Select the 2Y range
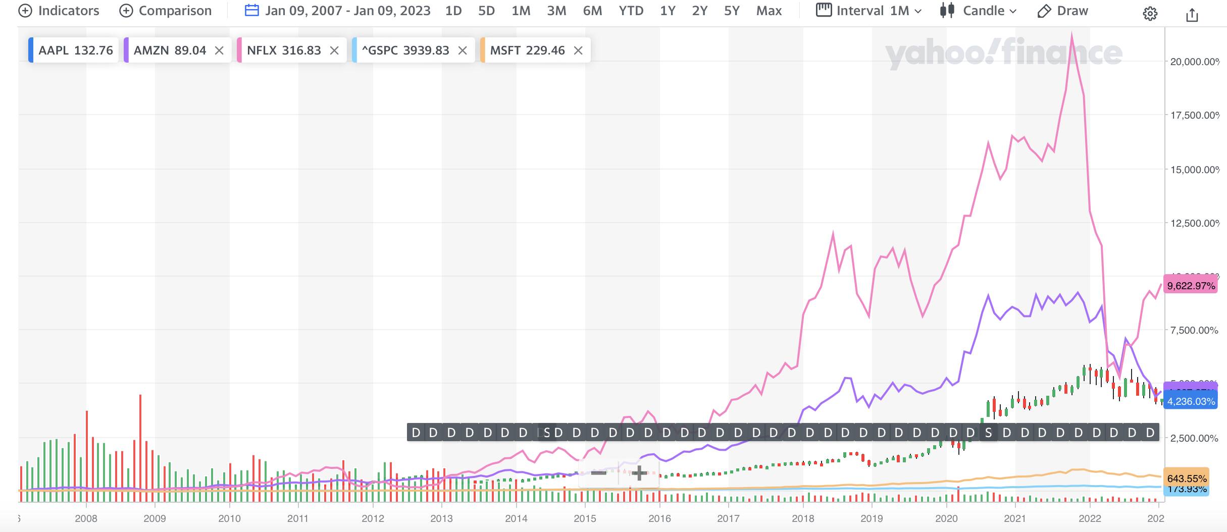The image size is (1227, 532). (x=699, y=11)
